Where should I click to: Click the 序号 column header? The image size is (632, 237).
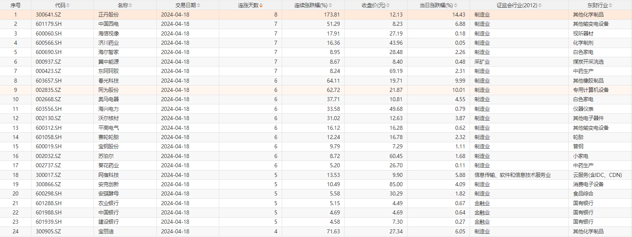tap(15, 6)
